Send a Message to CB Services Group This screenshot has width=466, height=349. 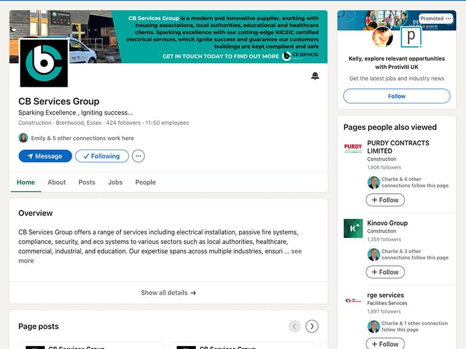[45, 156]
